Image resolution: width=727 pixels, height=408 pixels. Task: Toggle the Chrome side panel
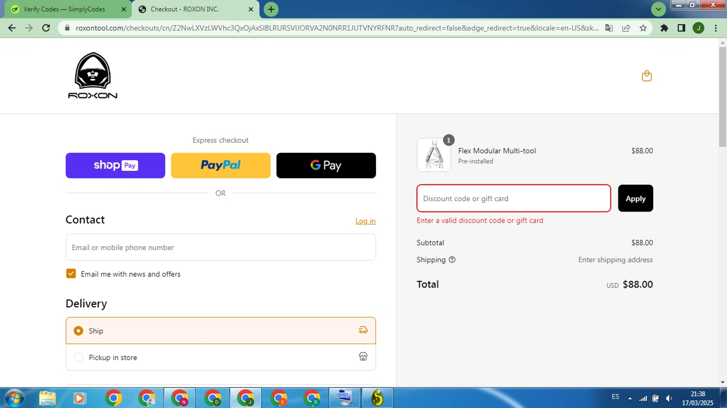[x=681, y=28]
